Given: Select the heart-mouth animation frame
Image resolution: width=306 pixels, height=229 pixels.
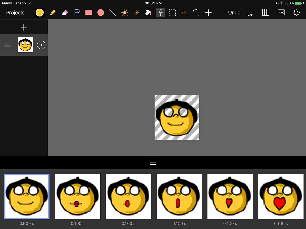Looking at the screenshot, I should pyautogui.click(x=280, y=196).
